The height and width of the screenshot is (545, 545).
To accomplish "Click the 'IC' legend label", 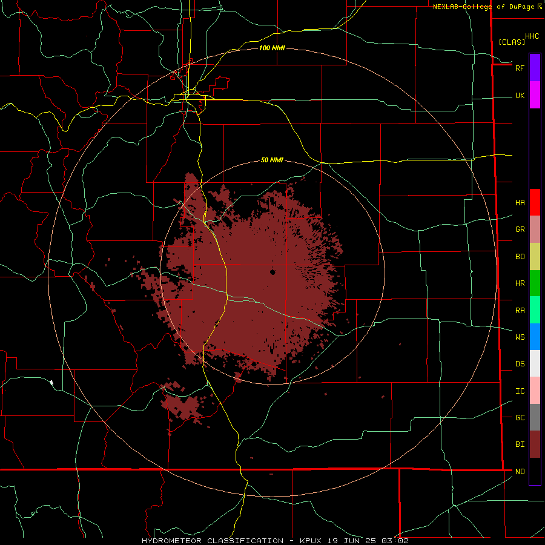I will point(520,391).
